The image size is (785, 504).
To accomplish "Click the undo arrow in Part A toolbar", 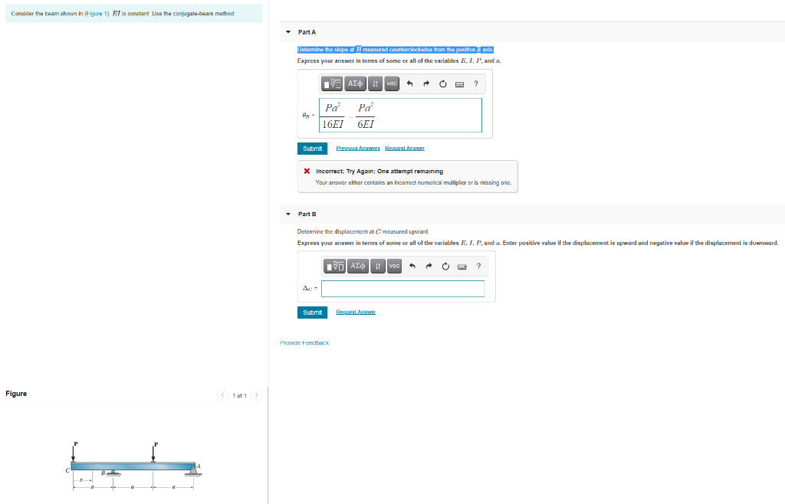I will point(409,83).
